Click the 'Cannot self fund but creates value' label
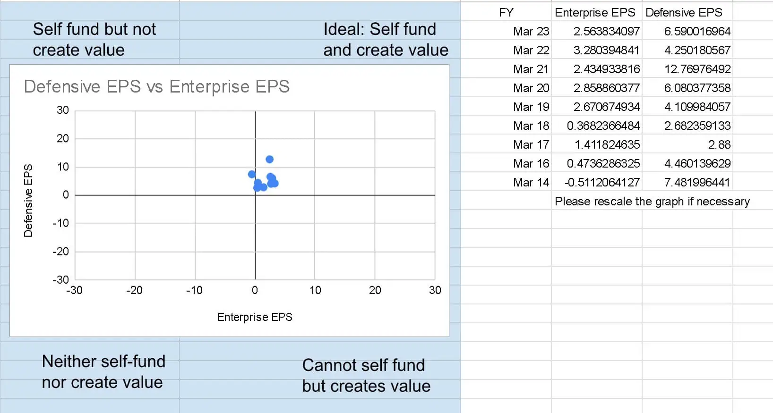 click(366, 376)
